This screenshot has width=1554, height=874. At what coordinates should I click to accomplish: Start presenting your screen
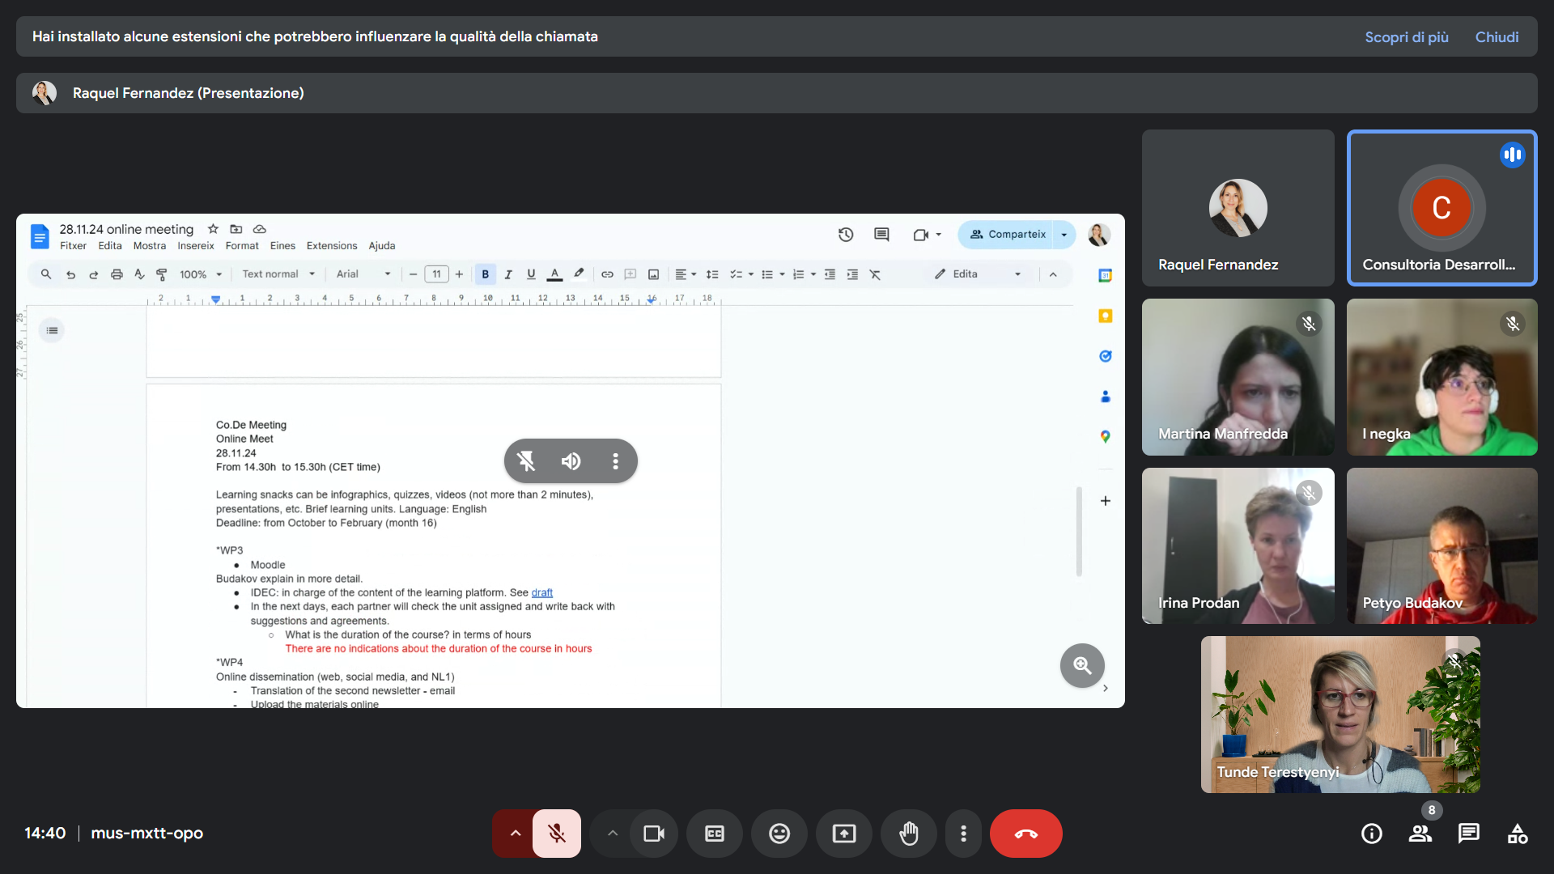coord(843,834)
